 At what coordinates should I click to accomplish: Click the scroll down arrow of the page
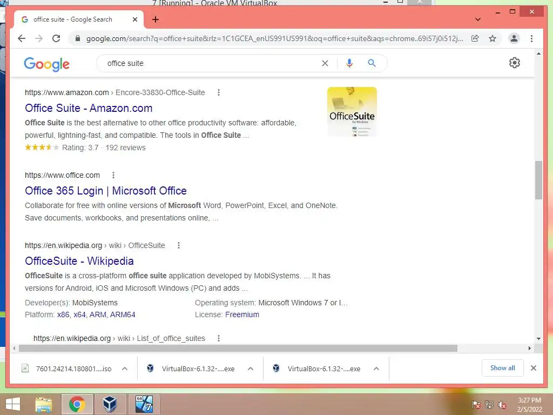coord(538,338)
